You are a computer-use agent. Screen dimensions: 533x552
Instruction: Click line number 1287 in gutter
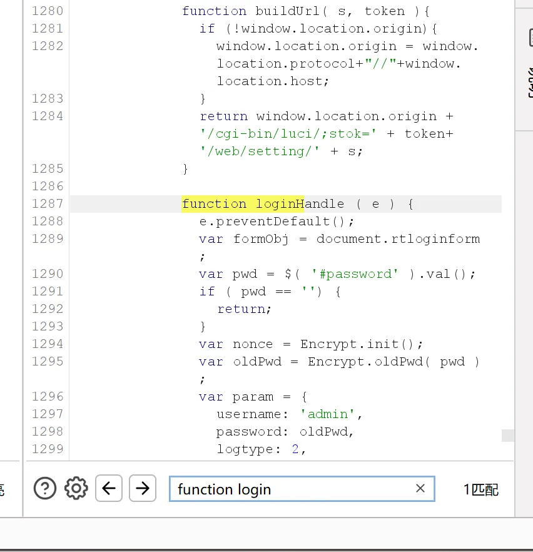click(47, 203)
